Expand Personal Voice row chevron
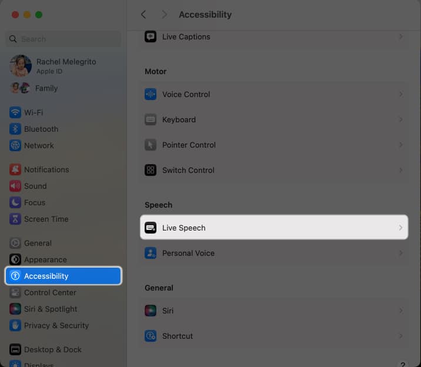The width and height of the screenshot is (421, 367). (401, 253)
